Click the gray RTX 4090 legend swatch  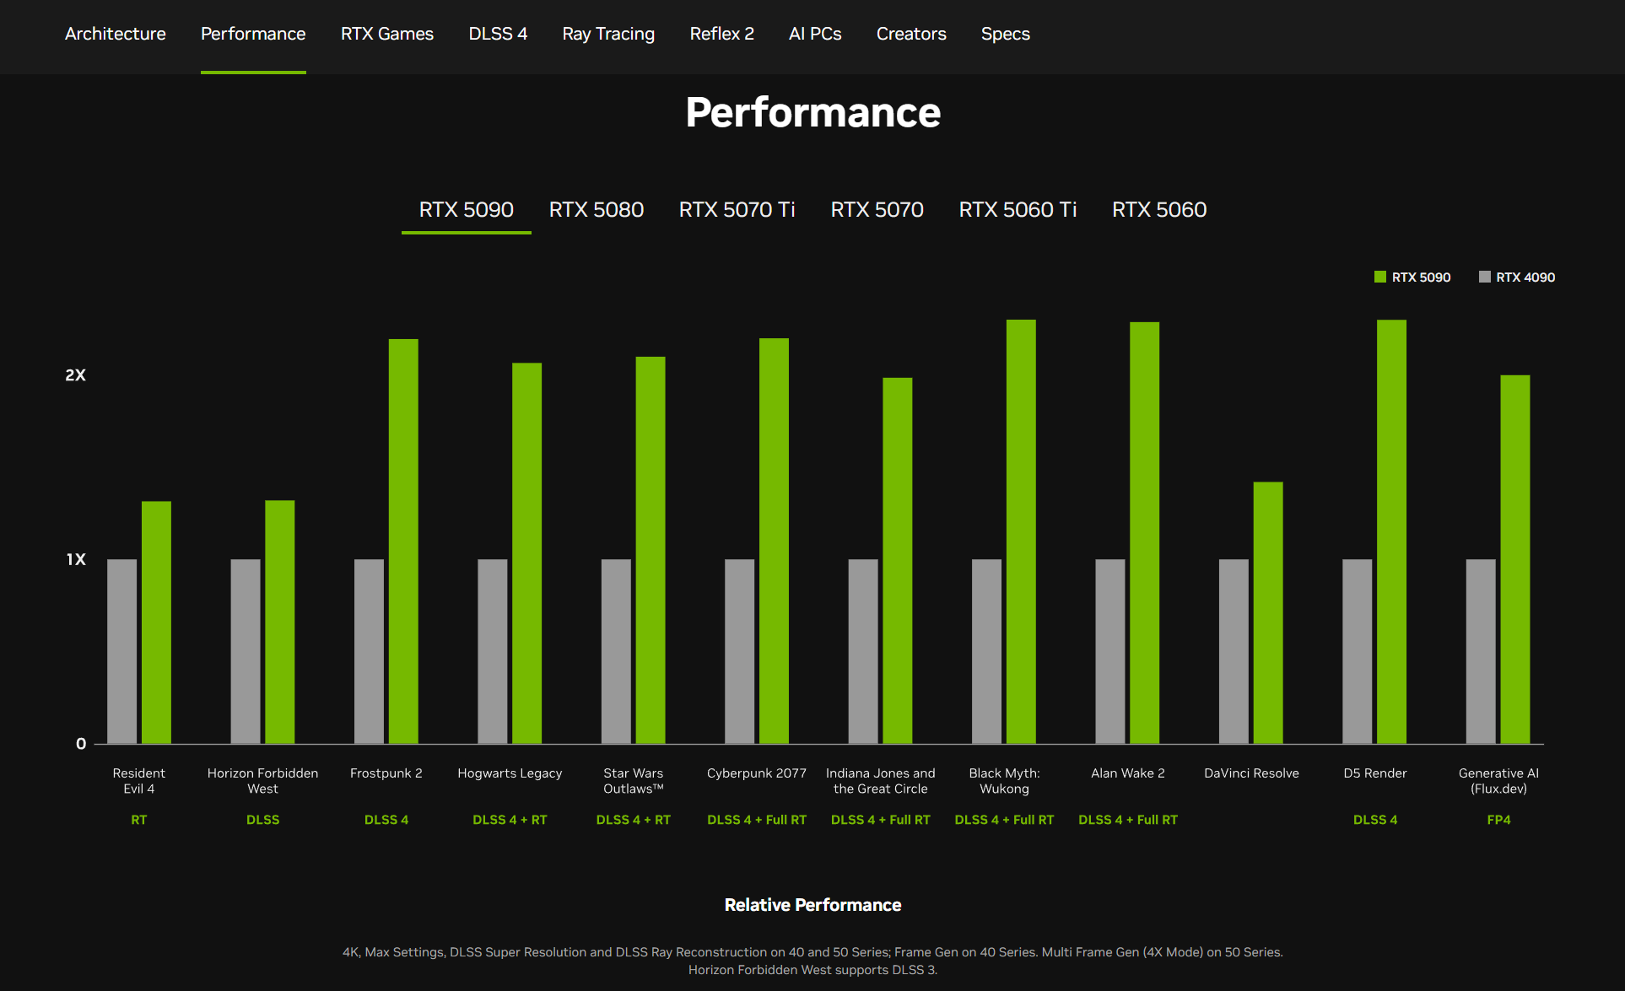point(1484,277)
